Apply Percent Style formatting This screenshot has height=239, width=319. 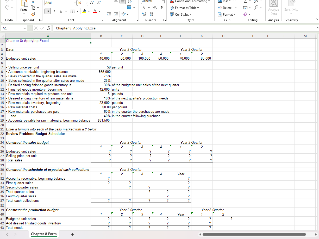[154, 8]
